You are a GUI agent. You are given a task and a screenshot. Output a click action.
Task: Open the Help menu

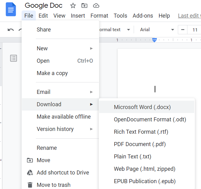click(x=164, y=16)
